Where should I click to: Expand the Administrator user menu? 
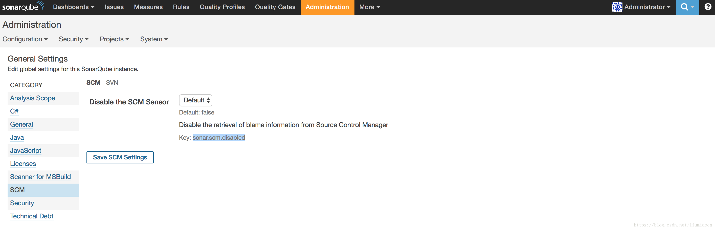pyautogui.click(x=647, y=7)
